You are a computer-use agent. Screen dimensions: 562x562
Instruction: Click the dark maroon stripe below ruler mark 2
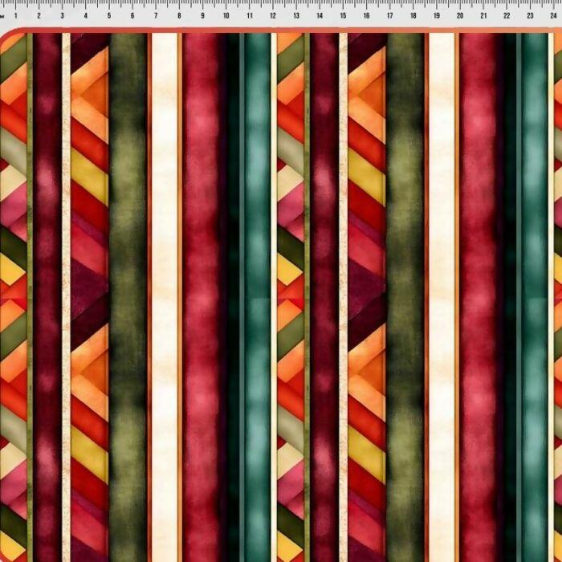click(46, 281)
